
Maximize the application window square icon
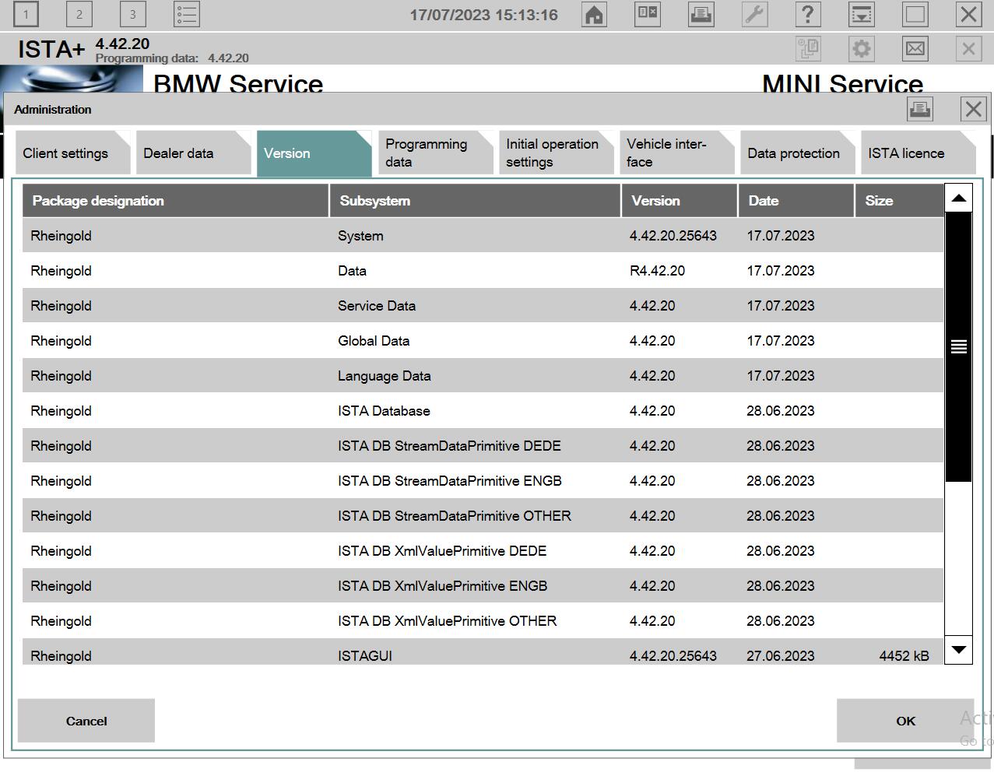pos(915,14)
